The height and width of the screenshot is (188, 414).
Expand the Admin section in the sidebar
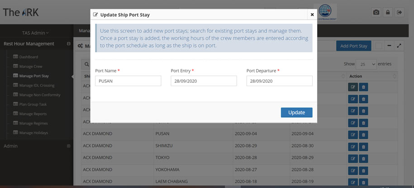[x=69, y=146]
